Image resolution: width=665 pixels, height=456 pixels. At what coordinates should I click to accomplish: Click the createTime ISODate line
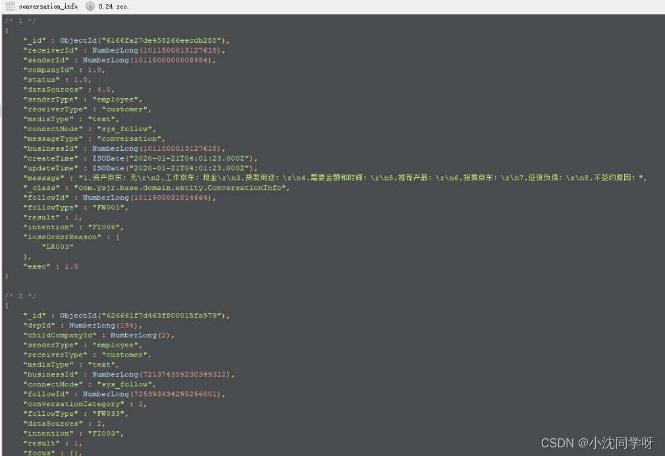point(141,158)
